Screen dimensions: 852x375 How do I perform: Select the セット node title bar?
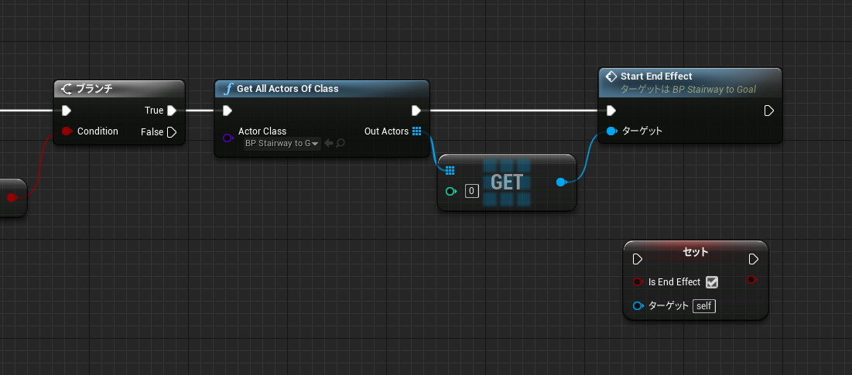(696, 252)
